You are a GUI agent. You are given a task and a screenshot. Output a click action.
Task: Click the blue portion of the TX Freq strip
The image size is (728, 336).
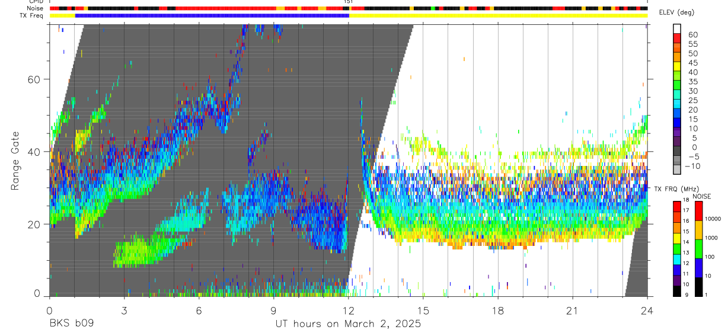tap(212, 15)
